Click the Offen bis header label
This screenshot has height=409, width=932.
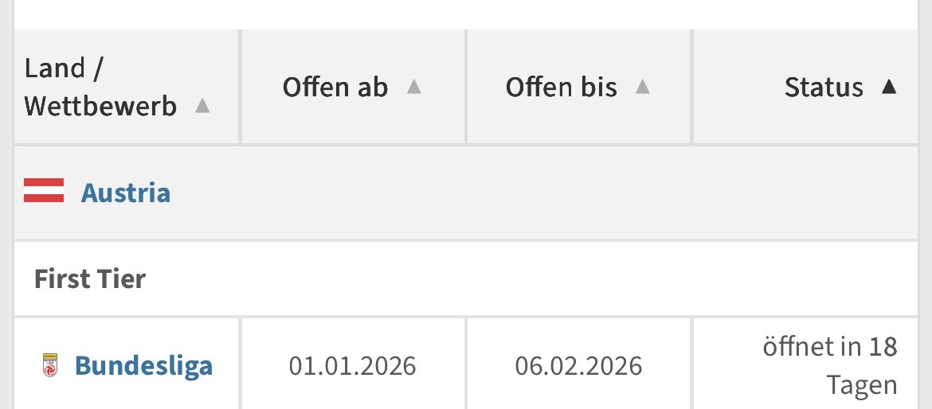(561, 87)
